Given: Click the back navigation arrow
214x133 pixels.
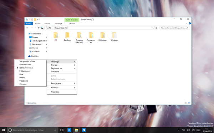Looking at the screenshot, I should [x=27, y=28].
